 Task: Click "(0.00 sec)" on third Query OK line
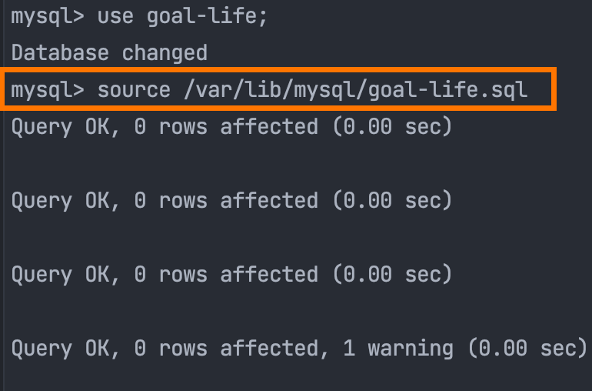[x=392, y=275]
